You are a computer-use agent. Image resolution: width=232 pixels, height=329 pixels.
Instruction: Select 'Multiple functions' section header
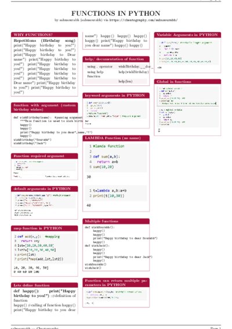[x=116, y=221]
